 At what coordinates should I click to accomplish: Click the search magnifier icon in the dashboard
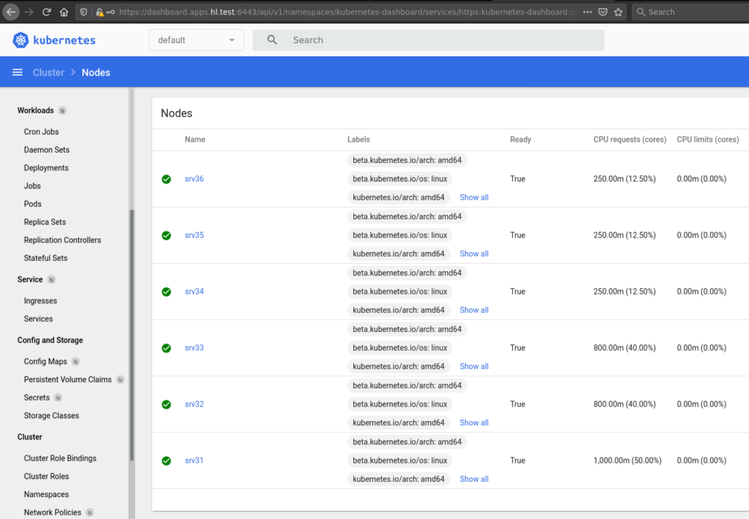coord(271,39)
